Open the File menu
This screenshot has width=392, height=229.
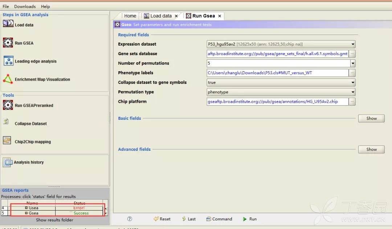coord(6,7)
